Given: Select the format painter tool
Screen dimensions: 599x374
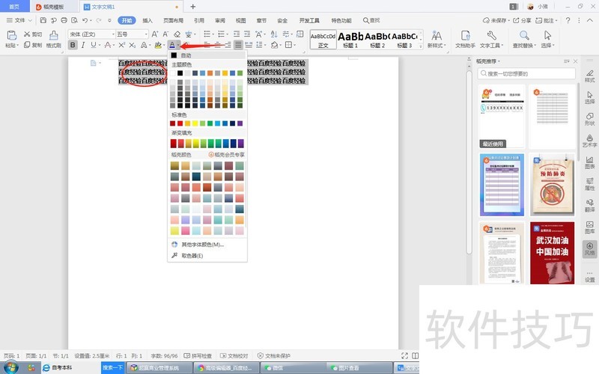Looking at the screenshot, I should 53,40.
